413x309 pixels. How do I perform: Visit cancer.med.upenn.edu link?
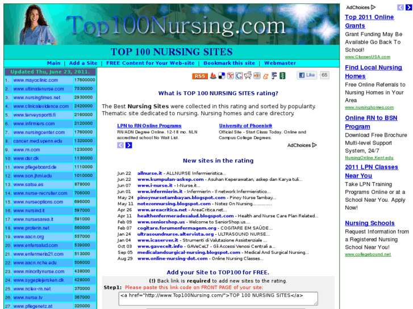pyautogui.click(x=37, y=141)
